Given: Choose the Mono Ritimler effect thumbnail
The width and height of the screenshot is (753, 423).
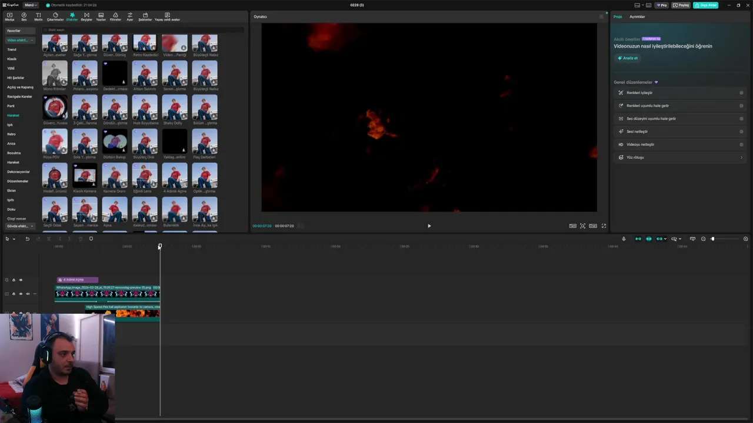Looking at the screenshot, I should point(55,74).
